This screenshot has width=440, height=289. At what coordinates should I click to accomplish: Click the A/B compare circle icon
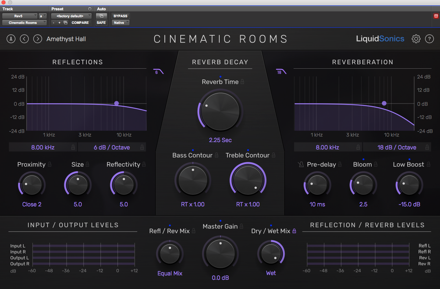coord(11,39)
